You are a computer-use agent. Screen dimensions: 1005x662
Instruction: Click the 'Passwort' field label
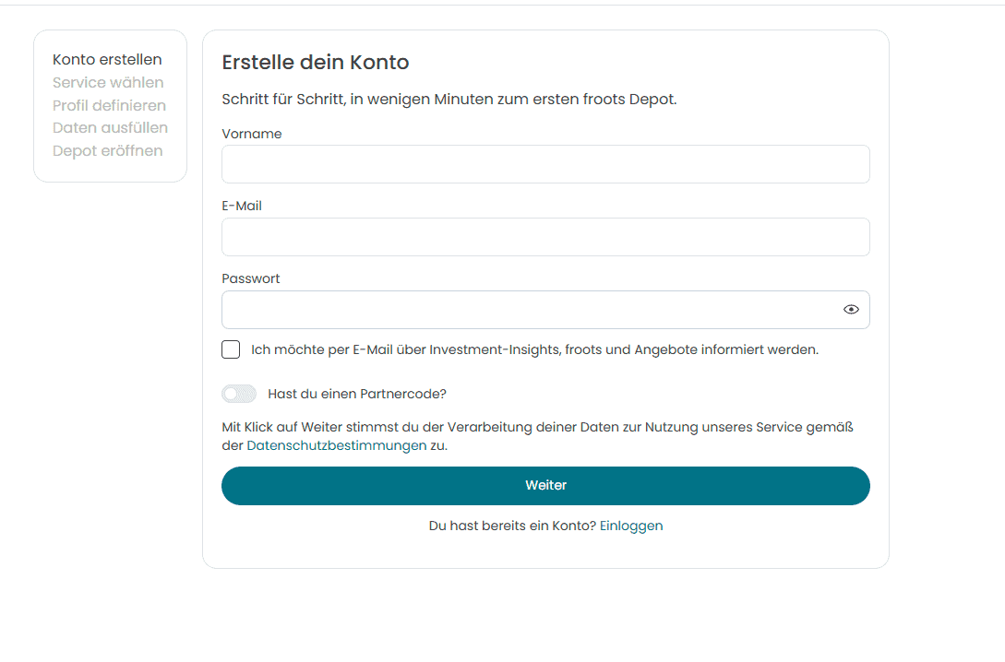coord(251,278)
